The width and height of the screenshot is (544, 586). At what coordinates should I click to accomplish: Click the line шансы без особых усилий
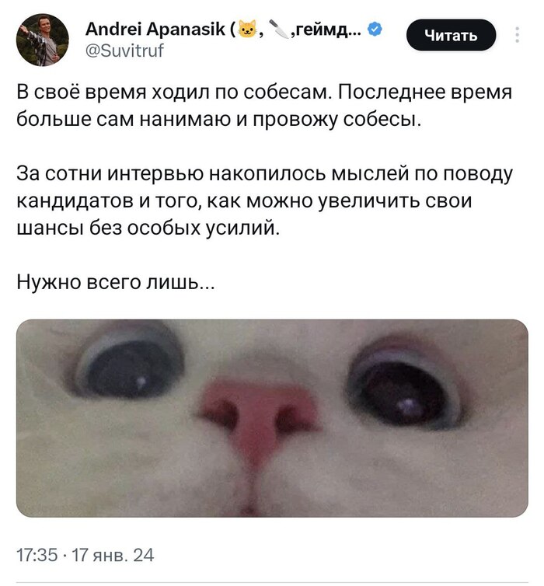[148, 228]
